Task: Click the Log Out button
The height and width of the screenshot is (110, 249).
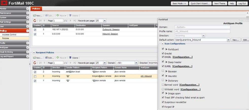Action: tap(242, 3)
